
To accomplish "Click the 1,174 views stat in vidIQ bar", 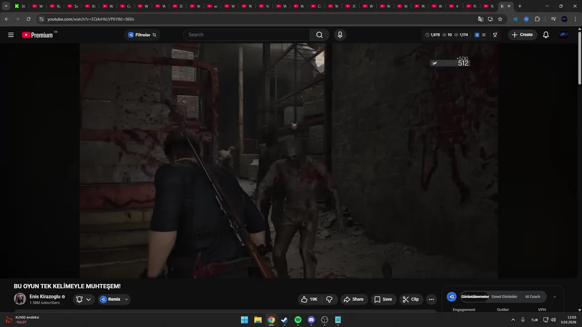I will tap(461, 35).
